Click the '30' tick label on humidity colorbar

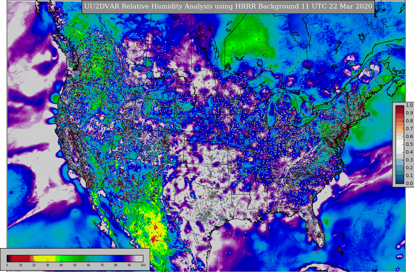pyautogui.click(x=48, y=265)
